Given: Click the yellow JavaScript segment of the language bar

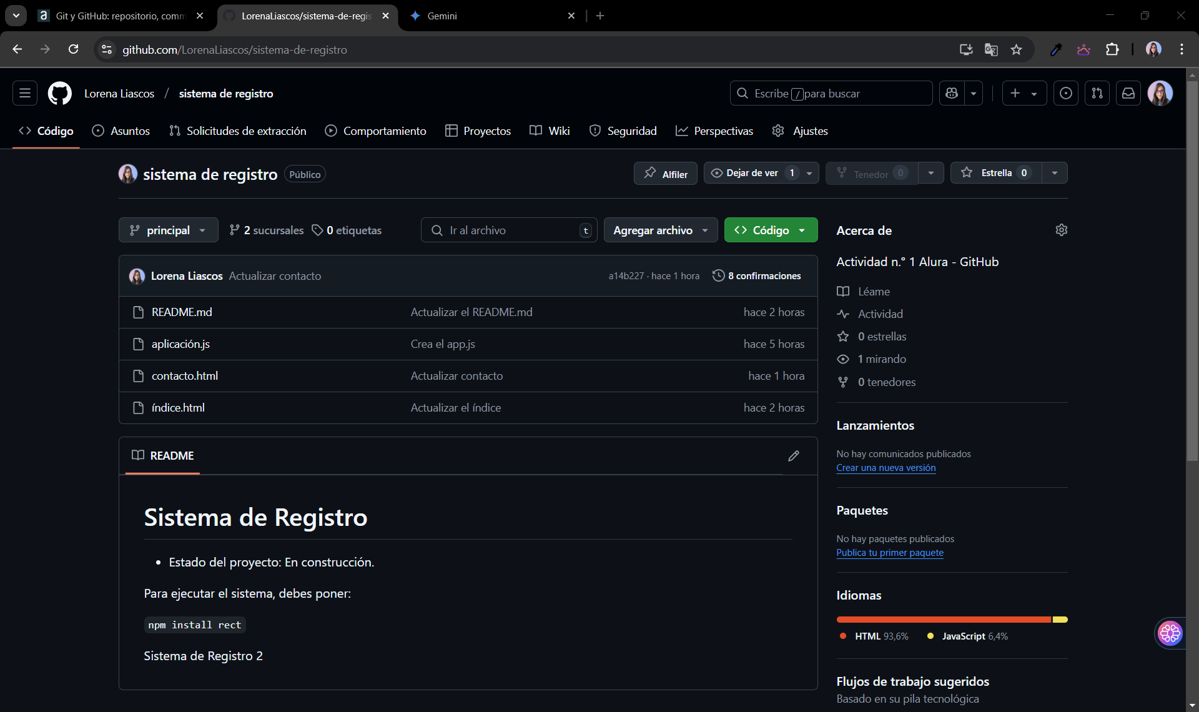Looking at the screenshot, I should [1060, 620].
